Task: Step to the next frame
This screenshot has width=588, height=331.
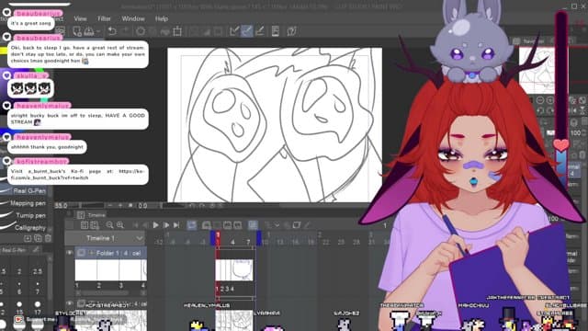Action: (x=166, y=225)
